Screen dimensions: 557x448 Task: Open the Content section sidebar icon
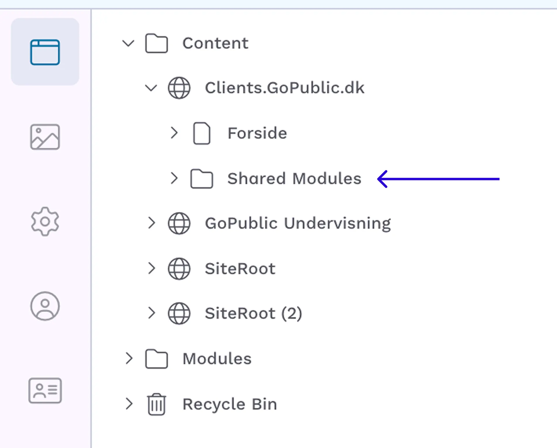pyautogui.click(x=45, y=52)
